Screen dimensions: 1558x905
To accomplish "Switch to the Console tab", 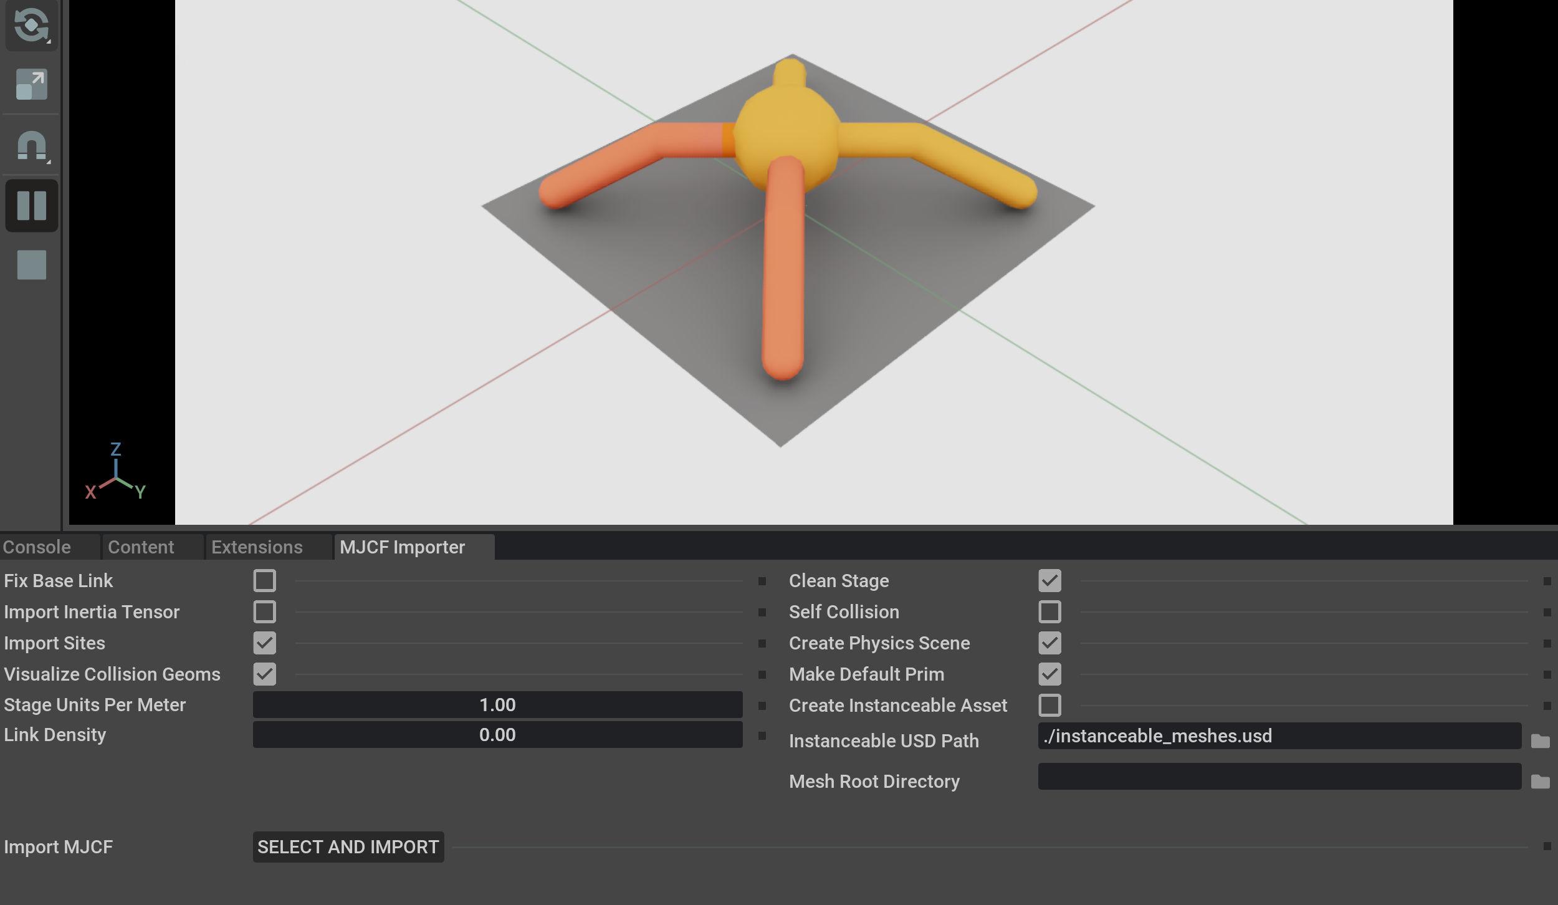I will tap(37, 547).
